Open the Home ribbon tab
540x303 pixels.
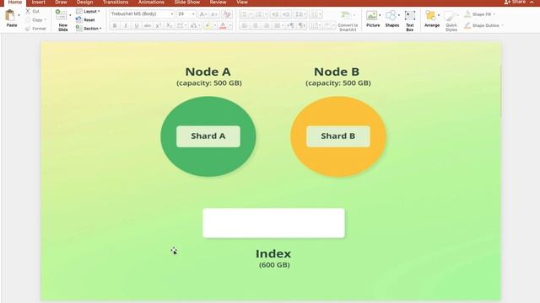coord(15,3)
